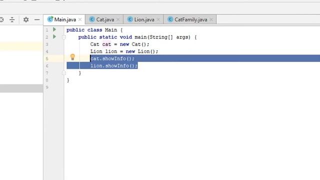Close the Main.java tab
Image resolution: width=320 pixels, height=180 pixels.
[x=80, y=19]
